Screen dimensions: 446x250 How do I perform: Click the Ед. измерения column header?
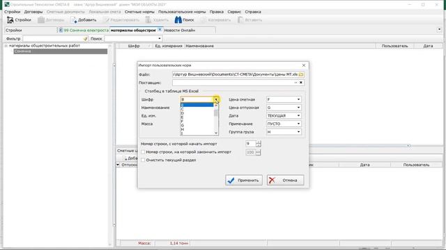[169, 46]
